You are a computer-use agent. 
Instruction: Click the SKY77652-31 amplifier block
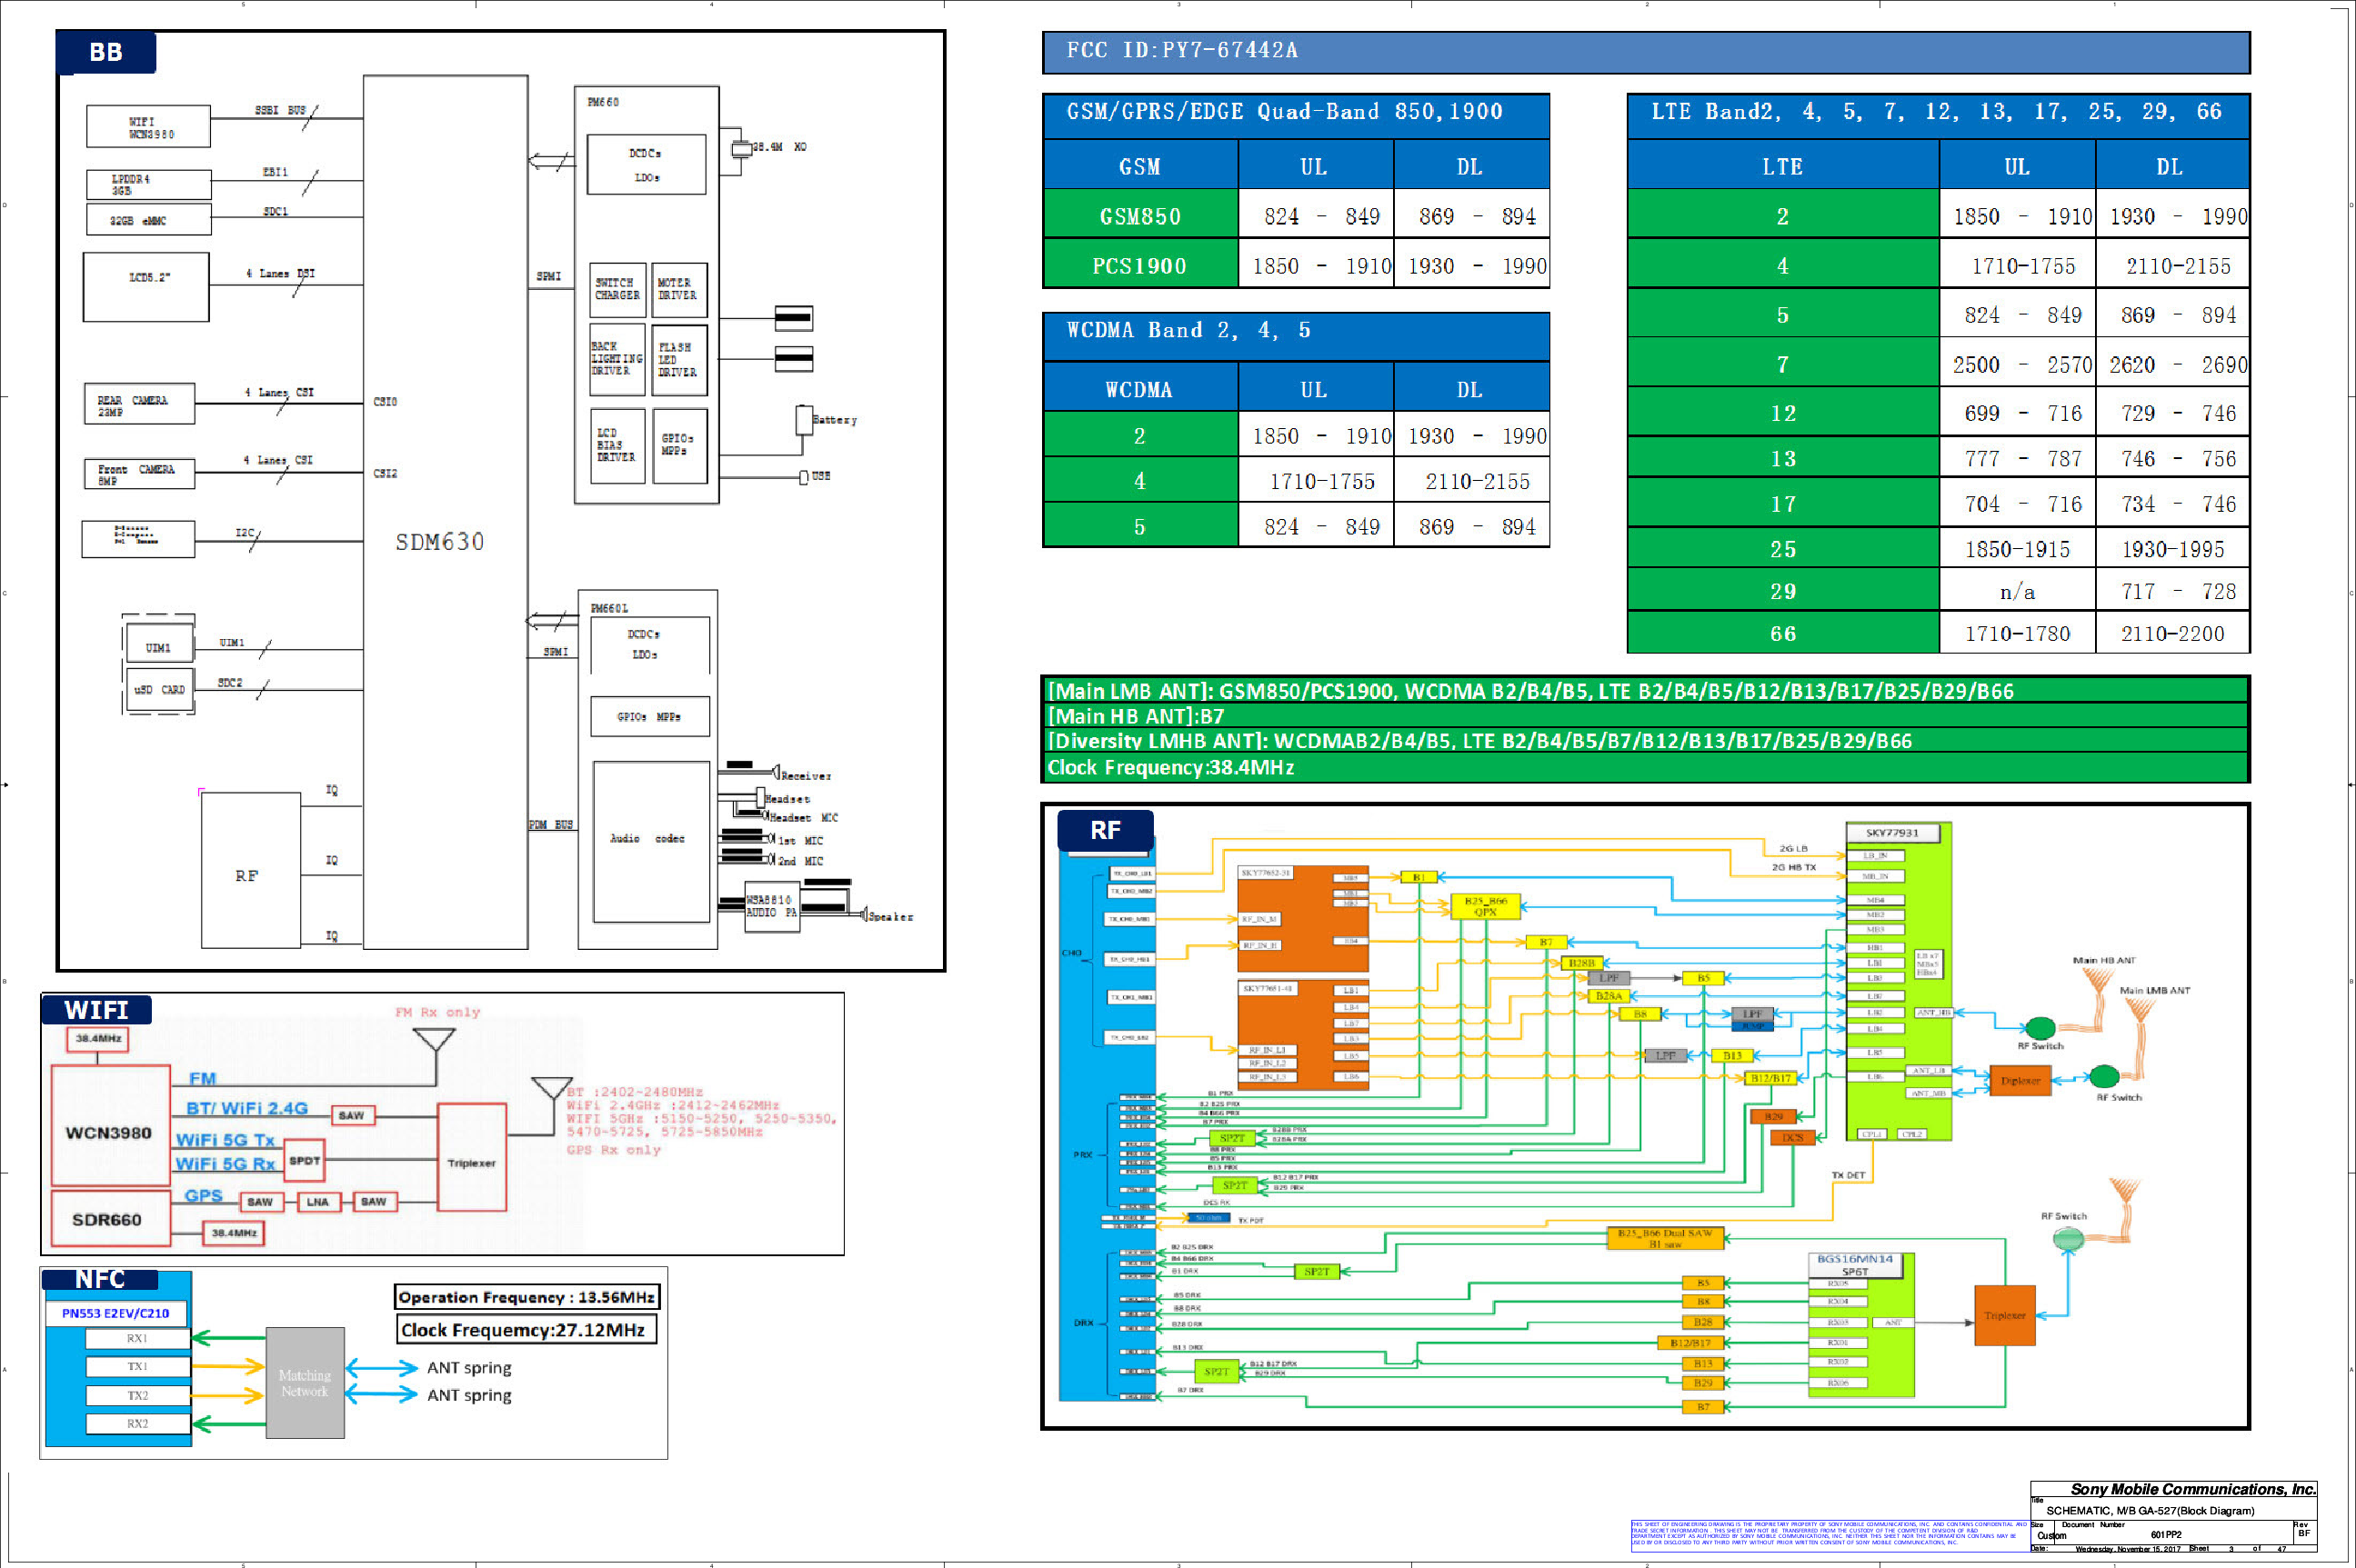click(1302, 918)
